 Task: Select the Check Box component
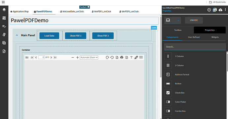[x=195, y=93]
